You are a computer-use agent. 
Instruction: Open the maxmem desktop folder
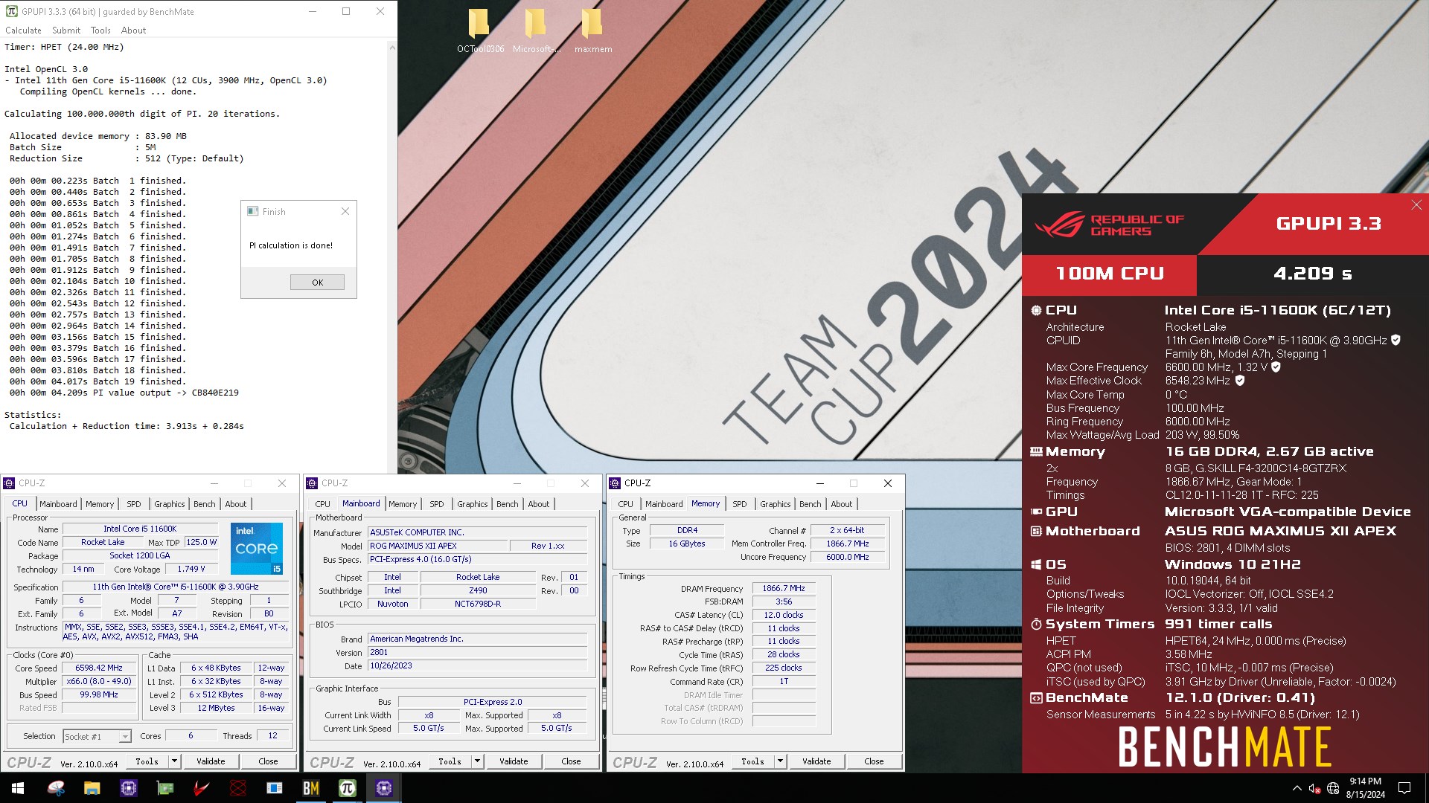click(x=593, y=30)
